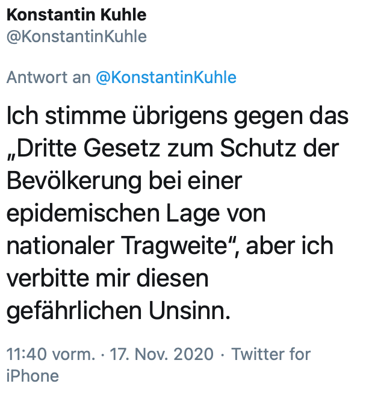Open the blue @KonstantinKuhle reply mention
This screenshot has width=366, height=419.
(x=166, y=78)
